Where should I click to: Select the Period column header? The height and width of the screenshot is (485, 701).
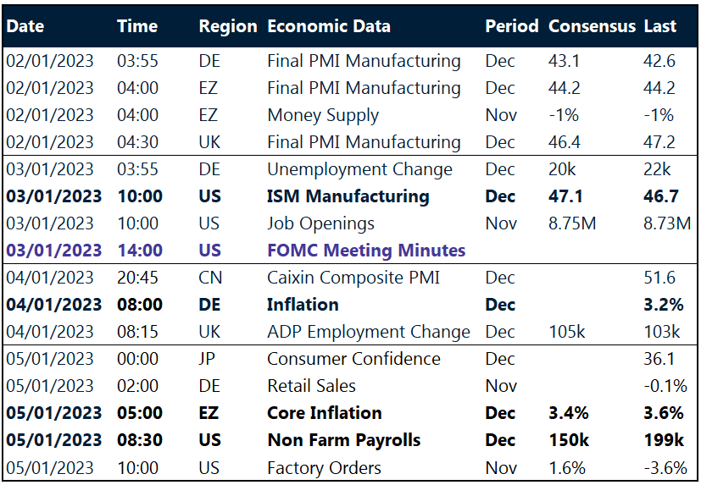pyautogui.click(x=511, y=26)
